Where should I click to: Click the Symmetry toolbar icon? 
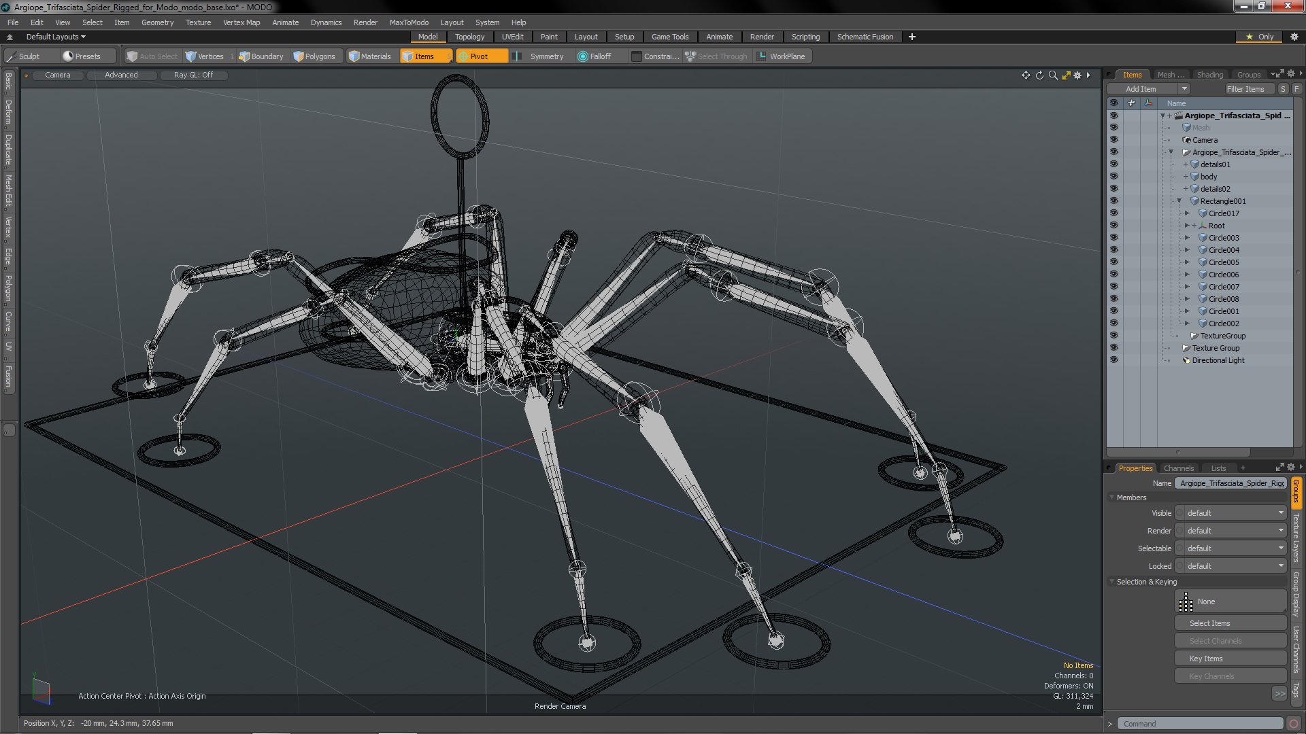coord(517,56)
